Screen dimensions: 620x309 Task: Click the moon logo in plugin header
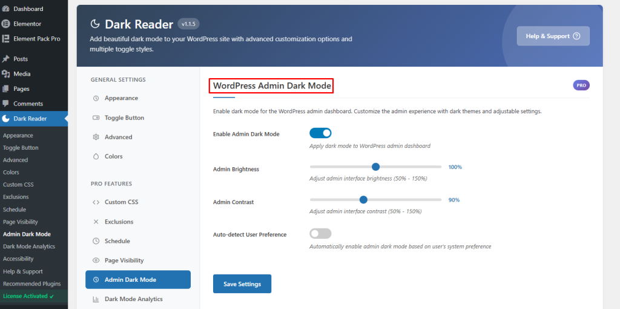point(95,24)
